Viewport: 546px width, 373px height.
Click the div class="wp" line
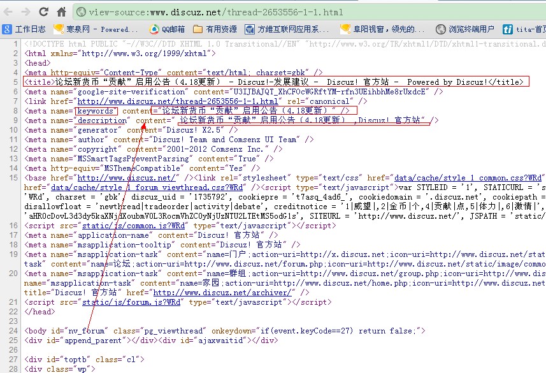[x=59, y=369]
